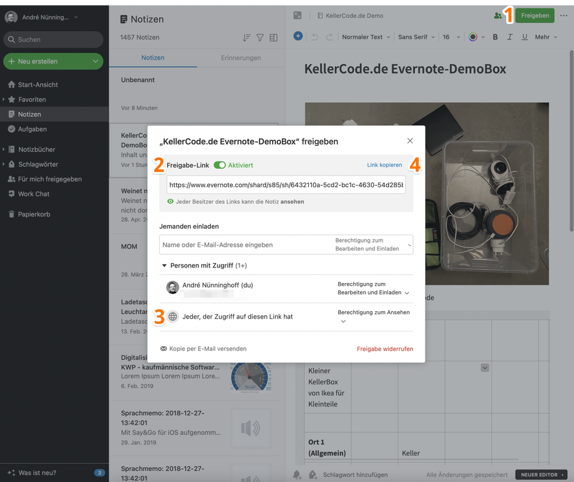Open Work Chat
This screenshot has height=482, width=574.
34,194
